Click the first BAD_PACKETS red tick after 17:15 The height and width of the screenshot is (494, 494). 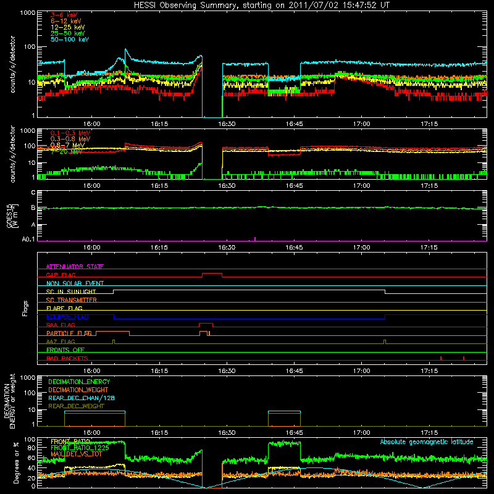coord(441,358)
